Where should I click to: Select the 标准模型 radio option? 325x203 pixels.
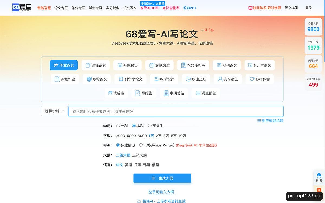118,145
